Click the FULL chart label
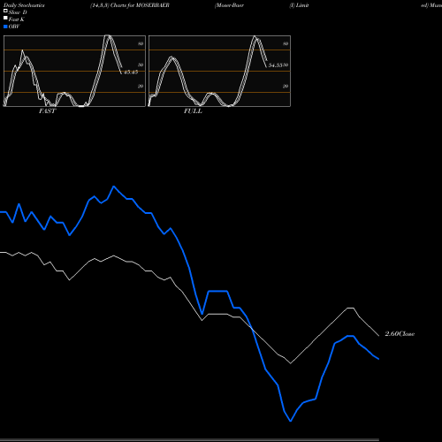 click(x=193, y=111)
